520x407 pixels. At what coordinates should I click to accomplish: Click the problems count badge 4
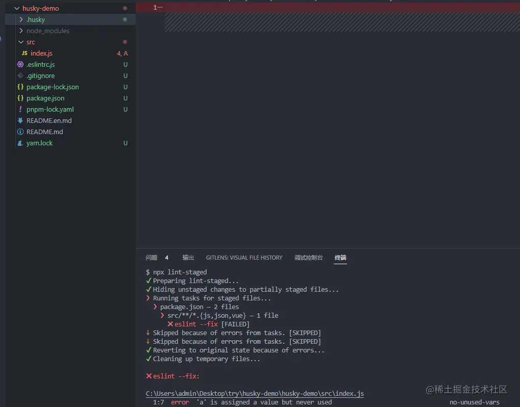167,258
